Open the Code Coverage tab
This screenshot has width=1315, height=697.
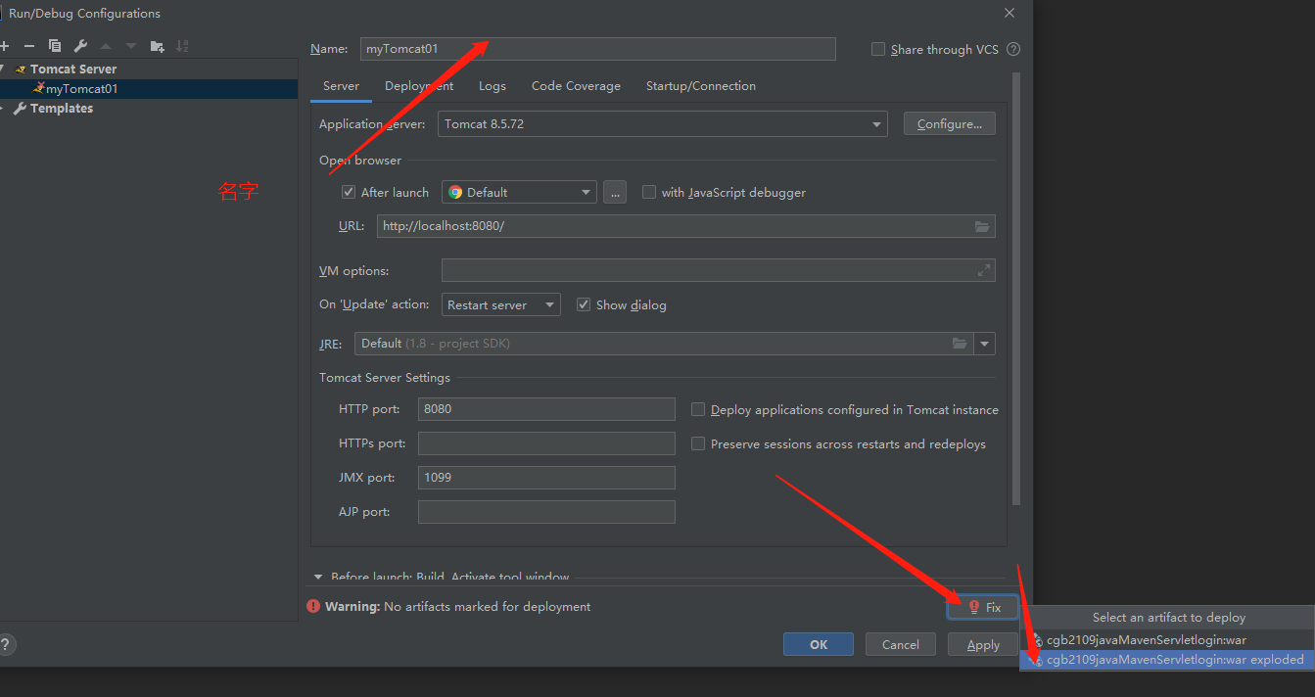[x=576, y=85]
